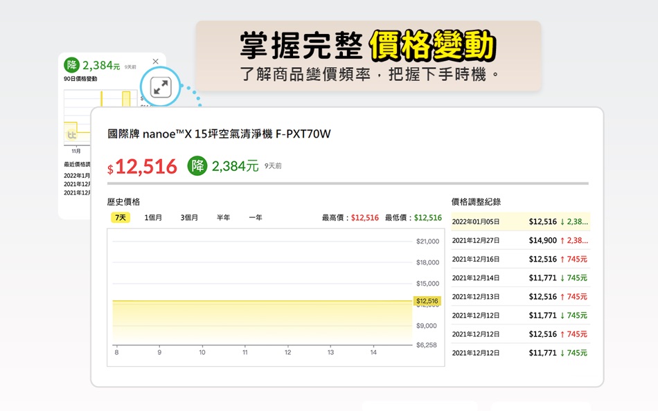Viewport: 658px width, 411px height.
Task: Click the 最低價 $12,516 link
Action: [426, 217]
